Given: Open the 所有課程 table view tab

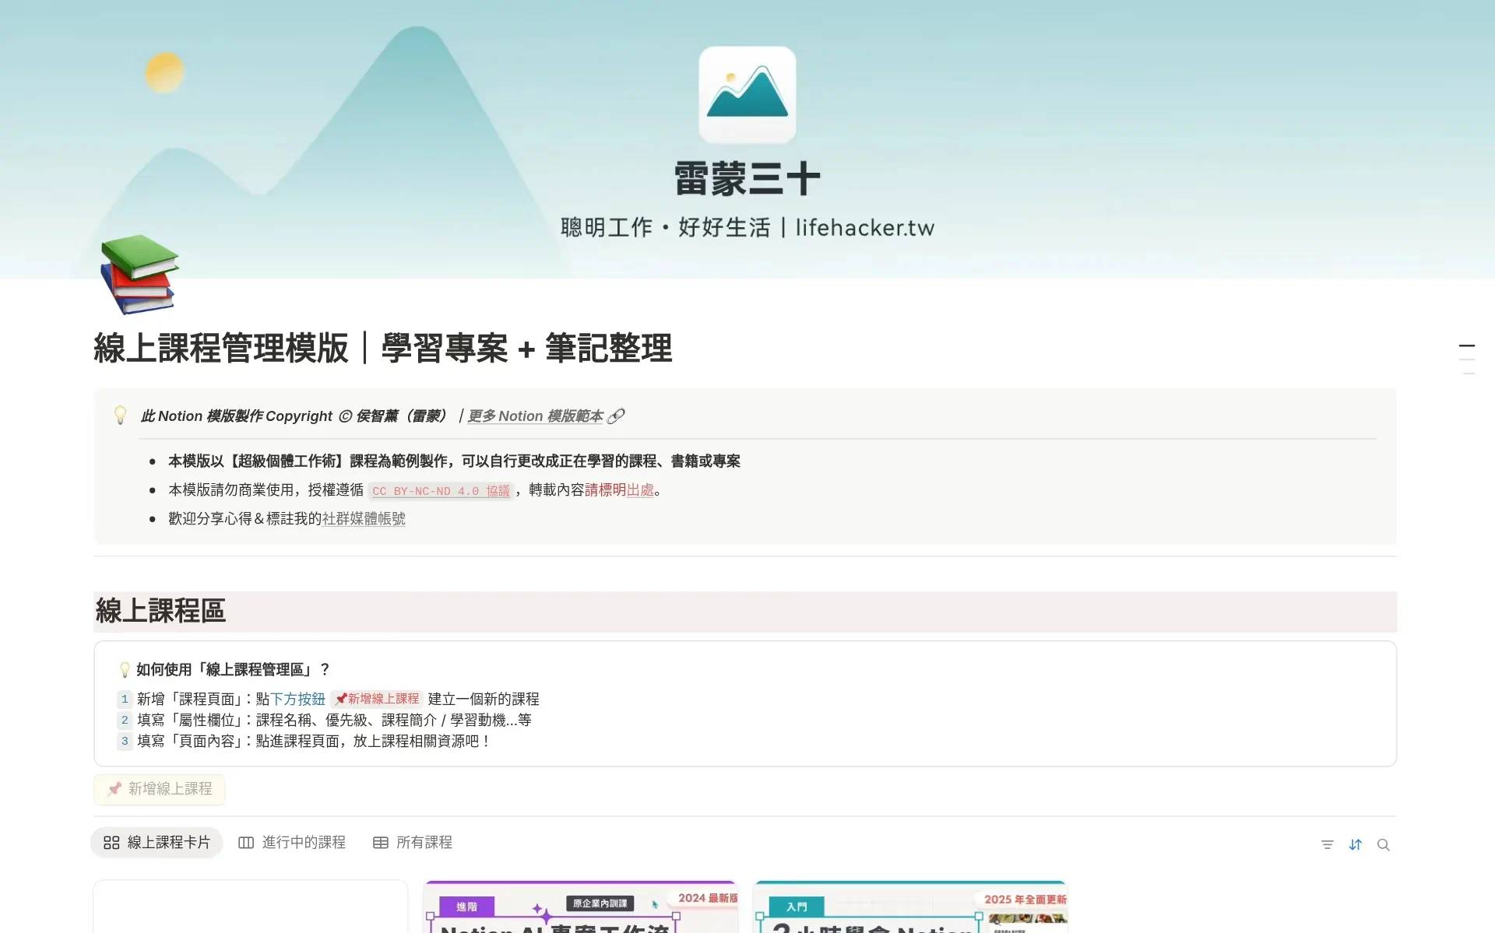Looking at the screenshot, I should tap(413, 843).
